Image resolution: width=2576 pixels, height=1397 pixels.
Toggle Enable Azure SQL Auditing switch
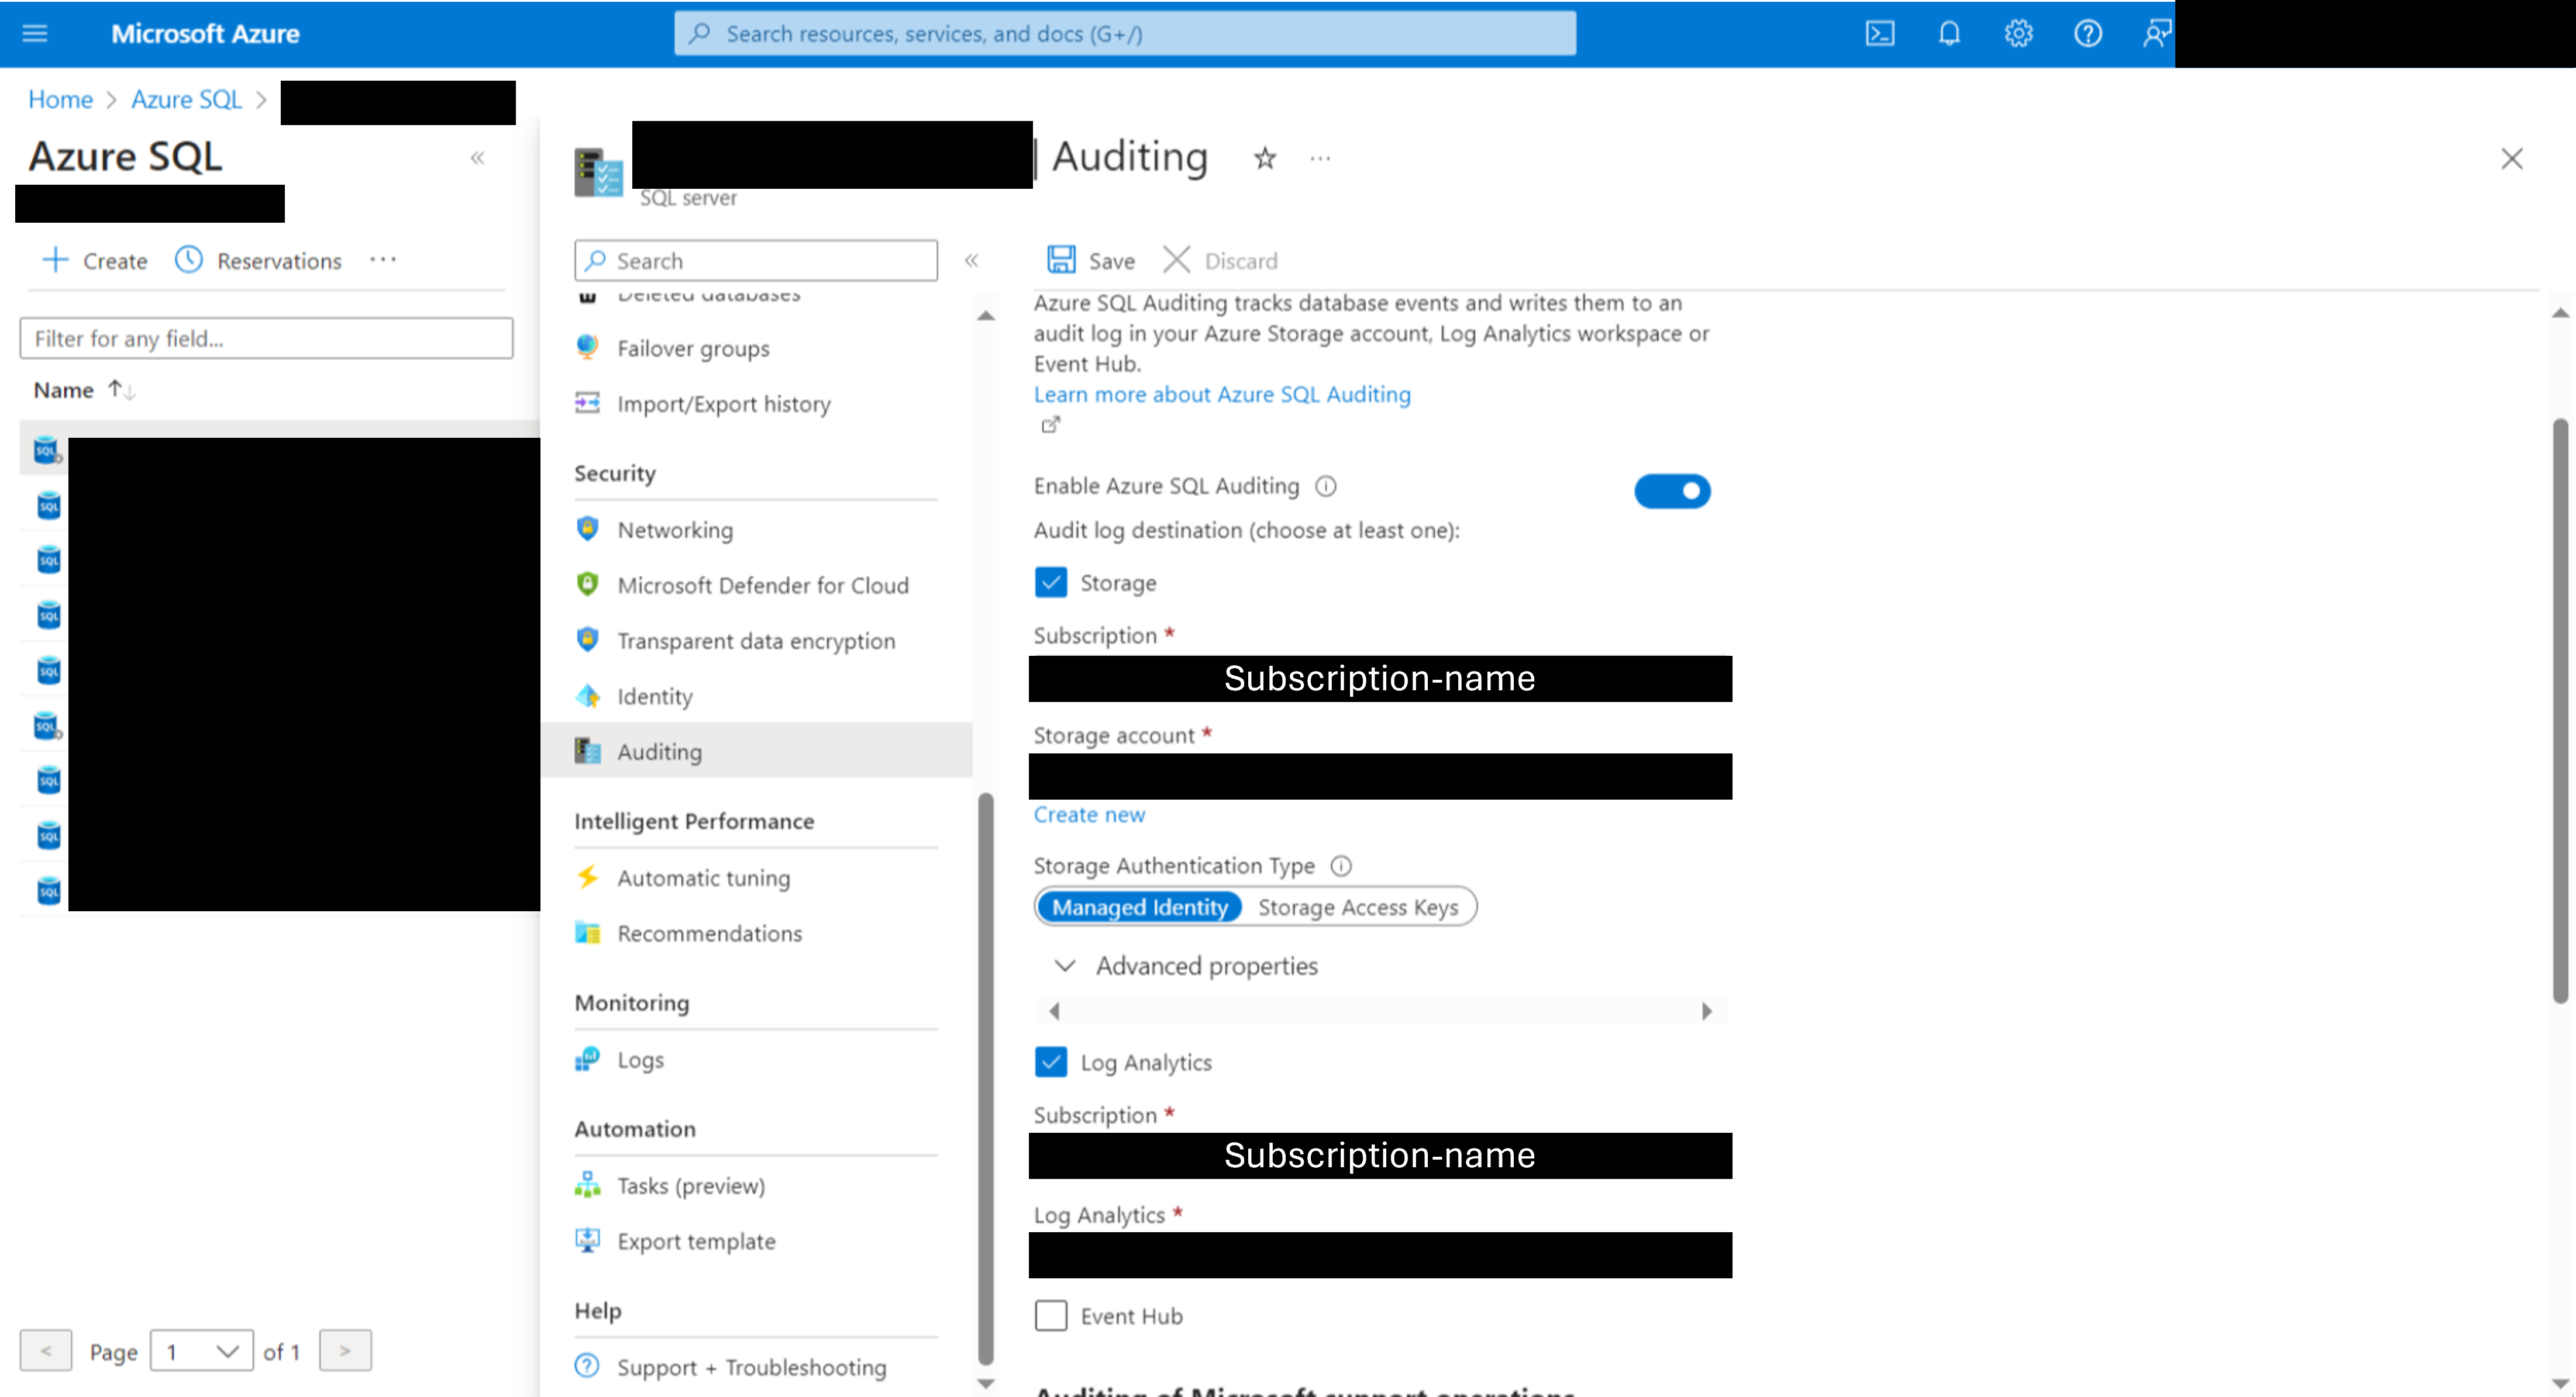pos(1672,492)
